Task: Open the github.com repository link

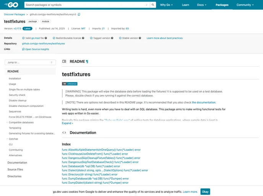Action: 43,44
